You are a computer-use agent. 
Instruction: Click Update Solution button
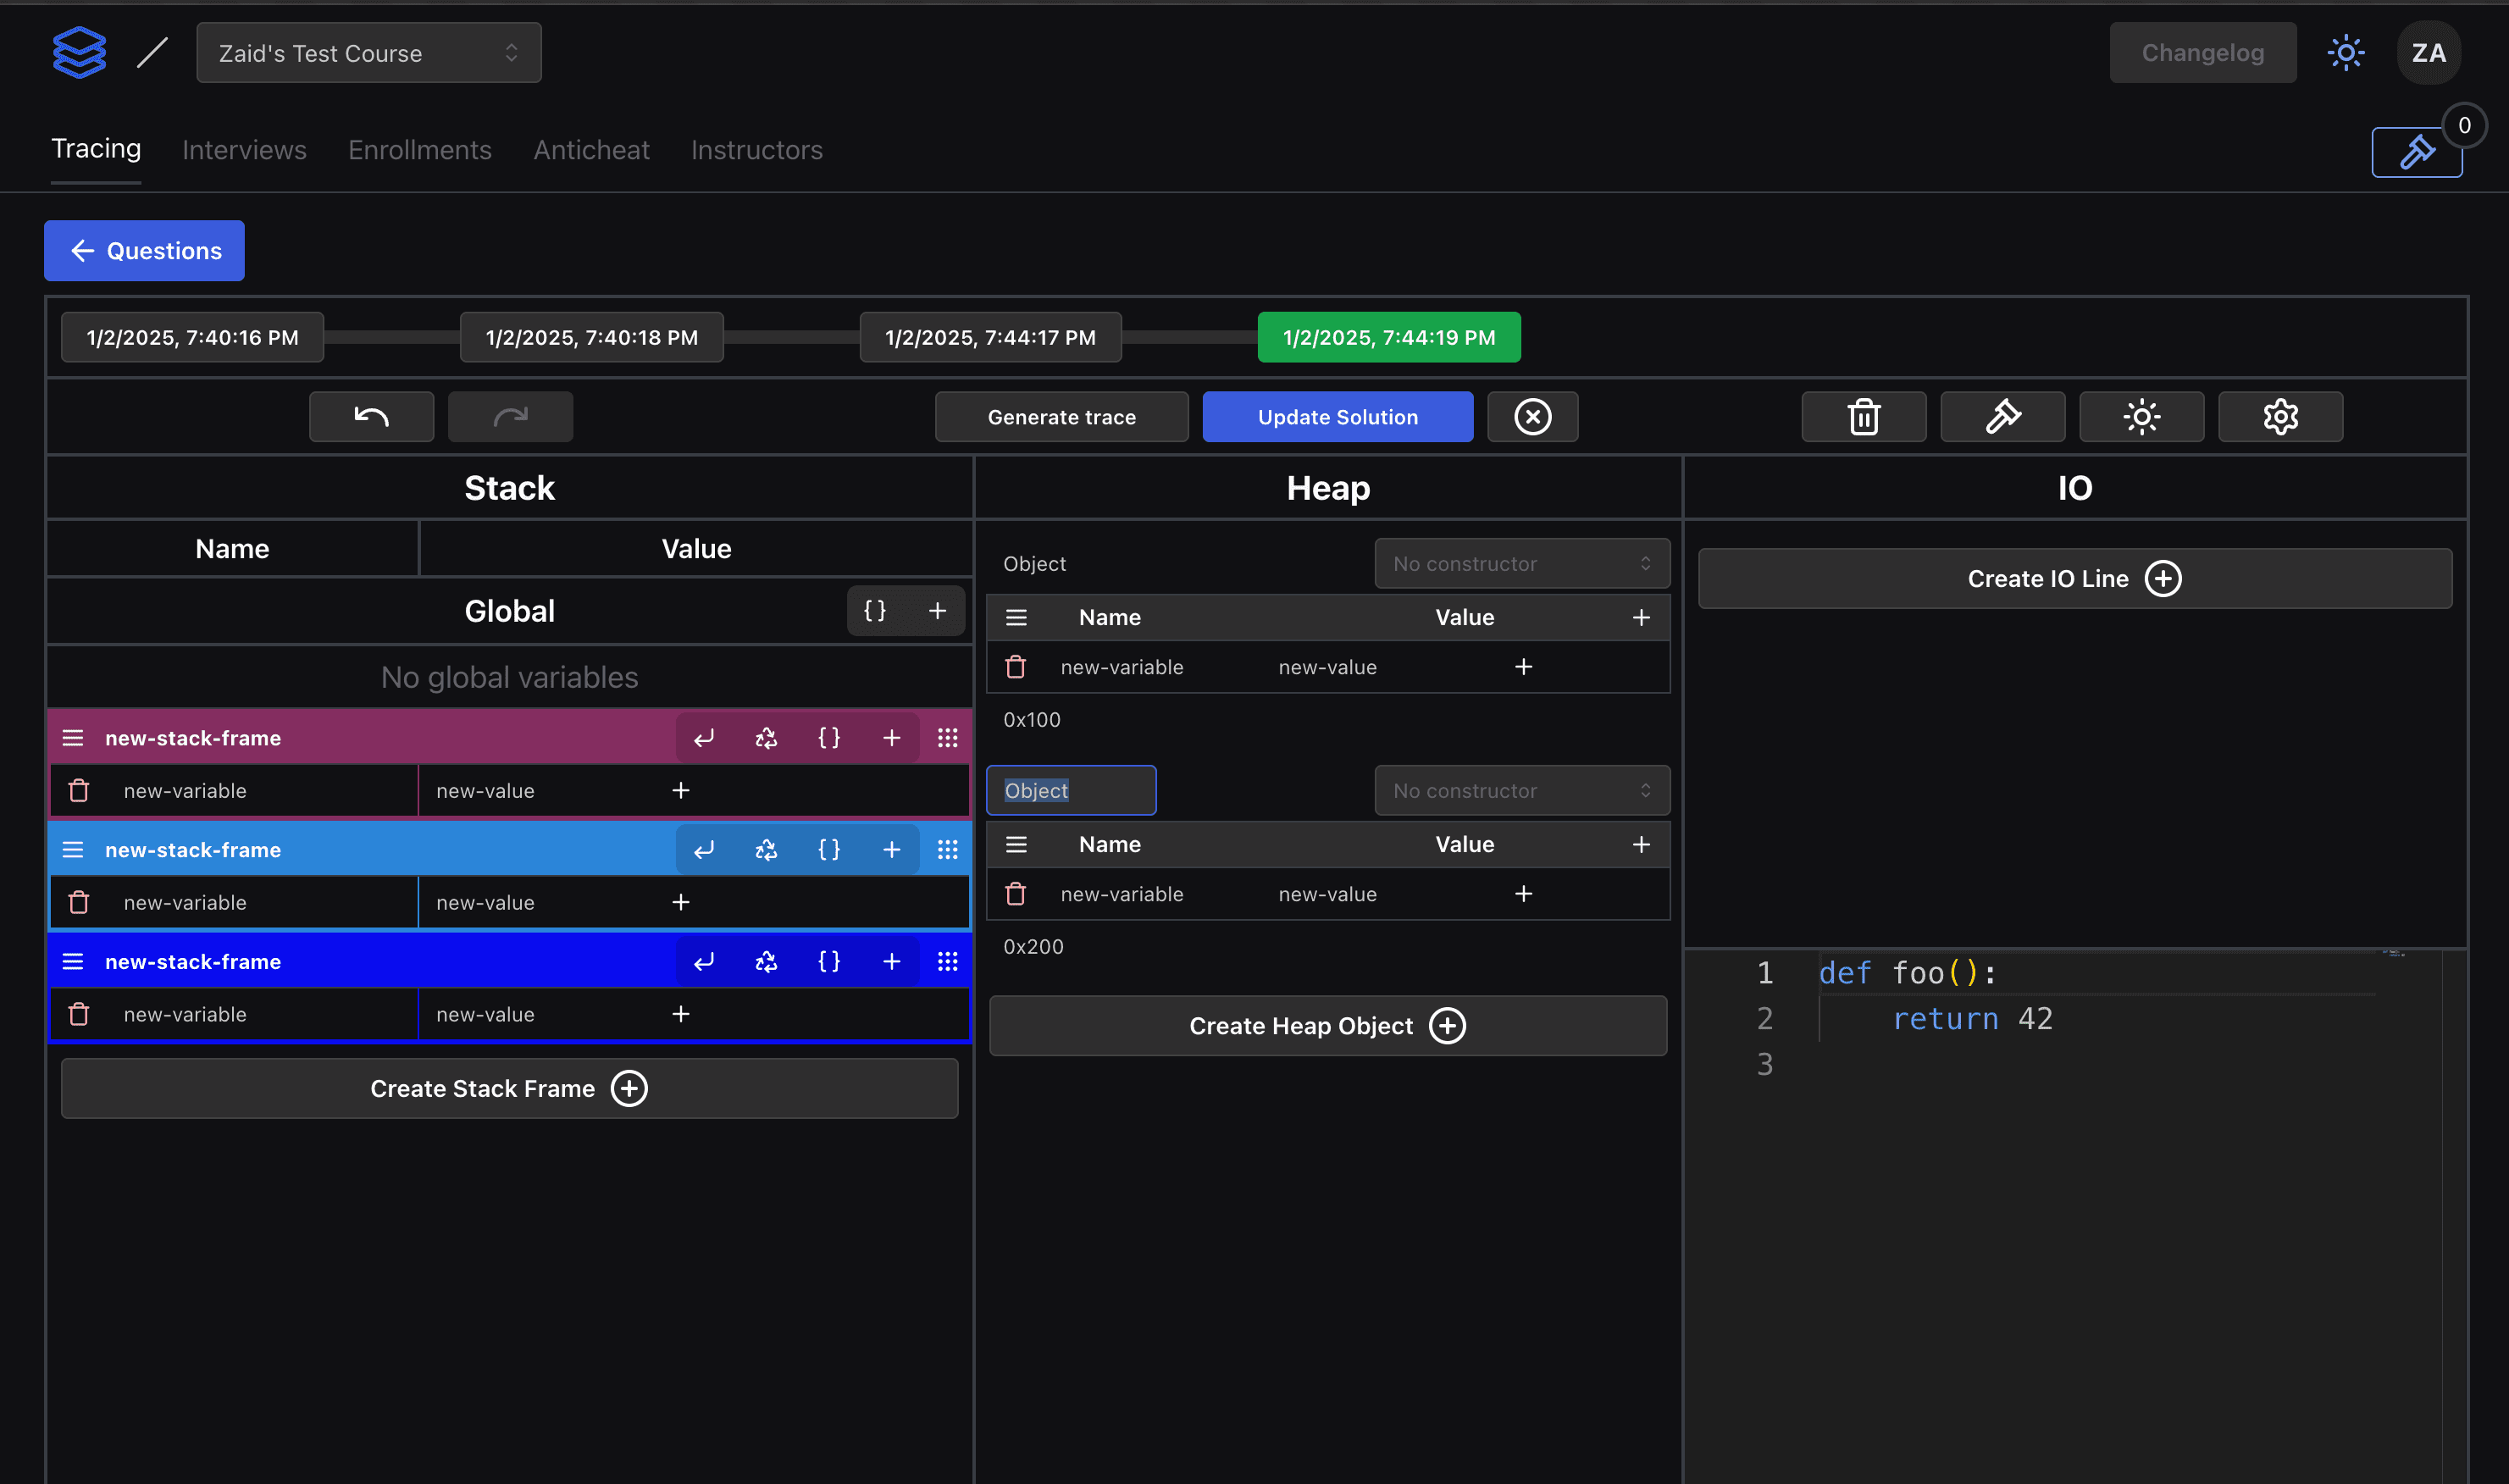(x=1338, y=415)
